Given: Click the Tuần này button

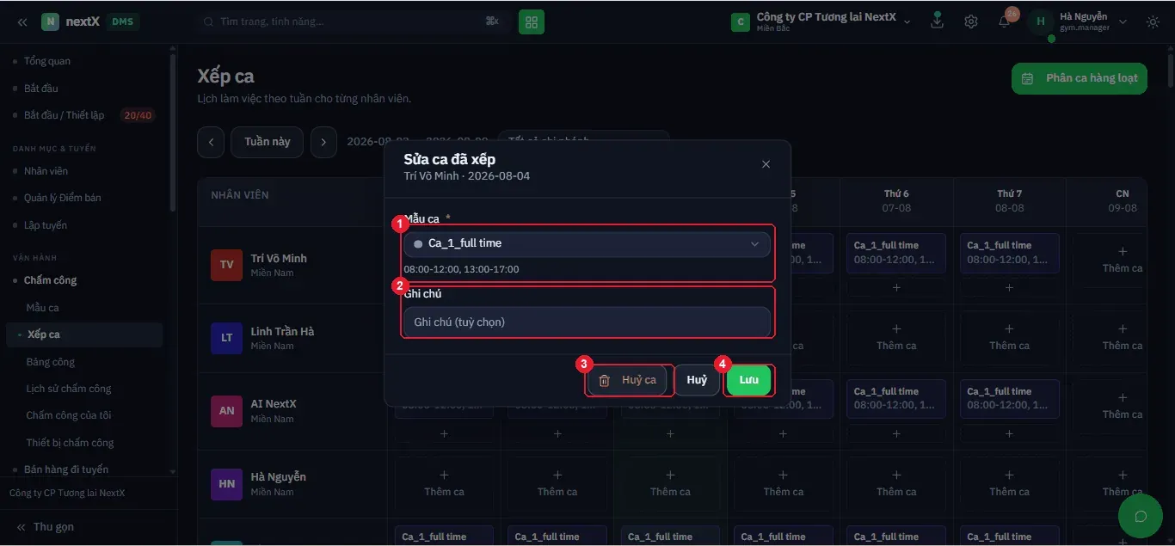Looking at the screenshot, I should coord(268,142).
